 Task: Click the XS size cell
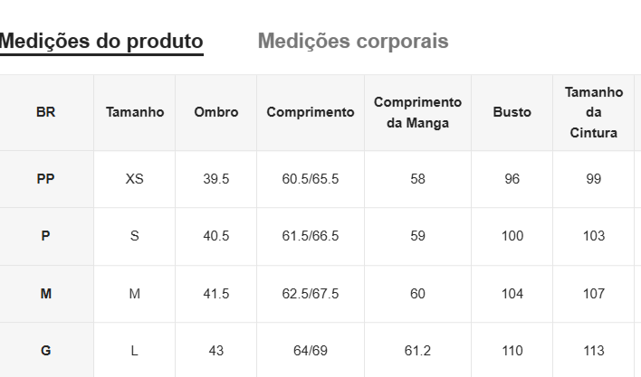[135, 179]
